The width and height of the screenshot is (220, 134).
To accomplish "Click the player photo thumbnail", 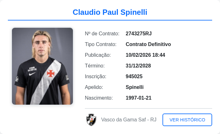I will pos(42,66).
